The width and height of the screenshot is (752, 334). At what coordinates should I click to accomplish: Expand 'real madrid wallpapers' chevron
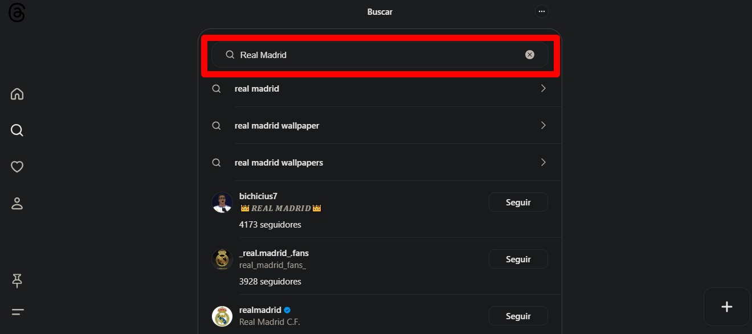point(543,162)
